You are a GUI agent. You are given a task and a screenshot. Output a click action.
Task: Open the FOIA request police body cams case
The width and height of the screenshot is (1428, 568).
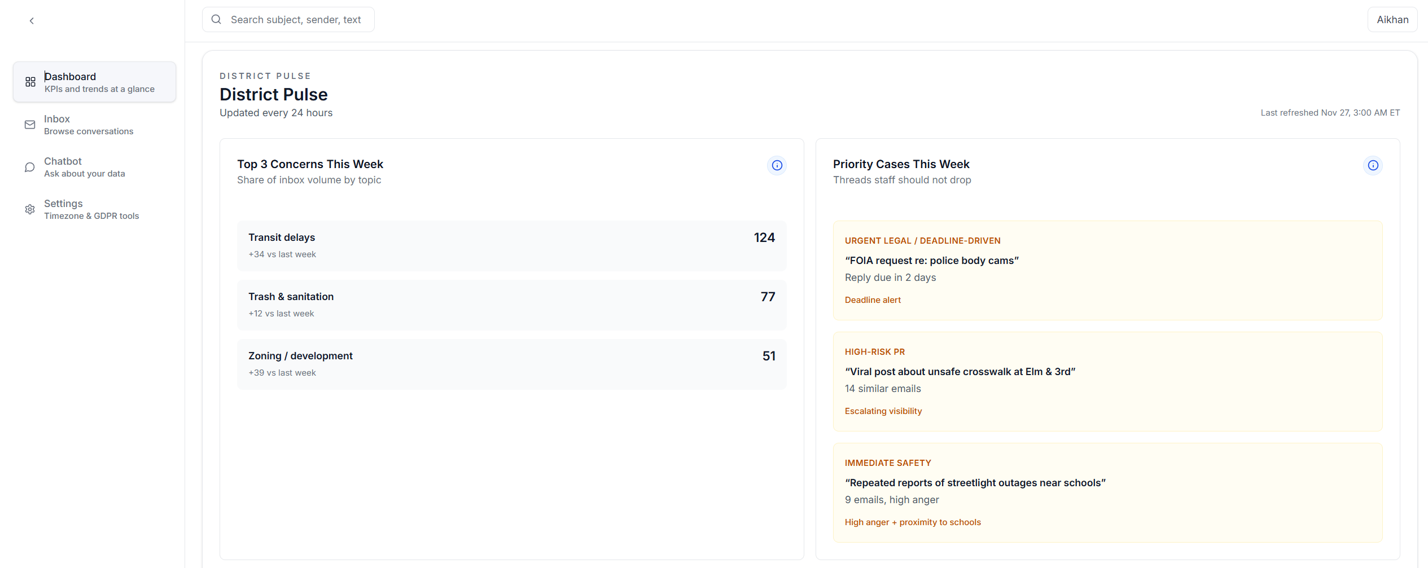coord(1107,270)
